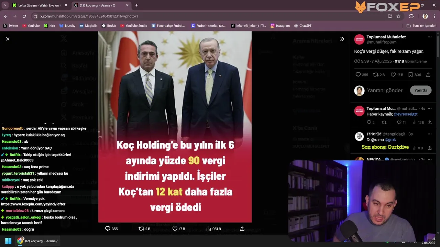Click taskbar date 7.08.2025
This screenshot has height=247, width=440.
428,243
